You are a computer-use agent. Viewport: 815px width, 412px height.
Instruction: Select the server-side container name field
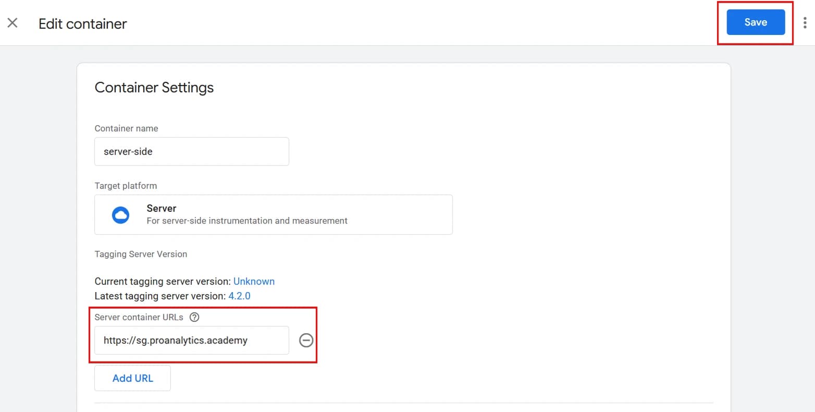(191, 151)
